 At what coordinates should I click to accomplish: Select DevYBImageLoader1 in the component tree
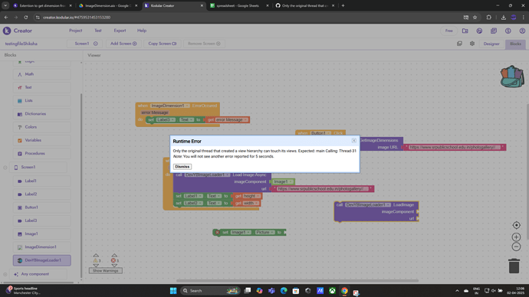(42, 260)
